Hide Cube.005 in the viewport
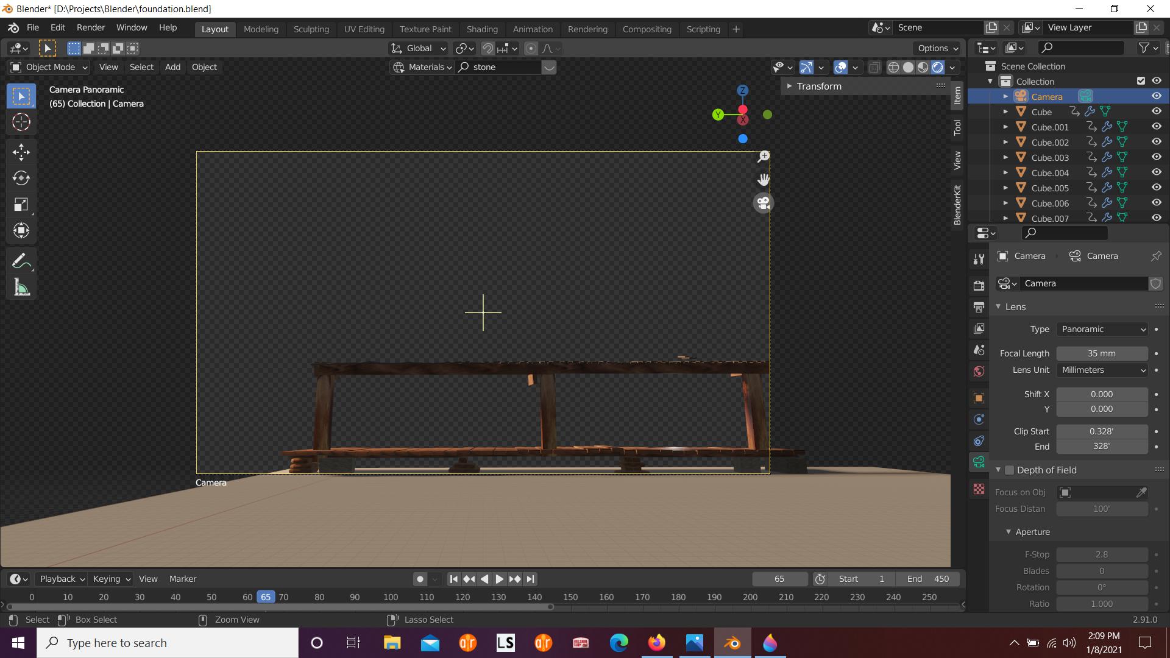 (x=1156, y=188)
